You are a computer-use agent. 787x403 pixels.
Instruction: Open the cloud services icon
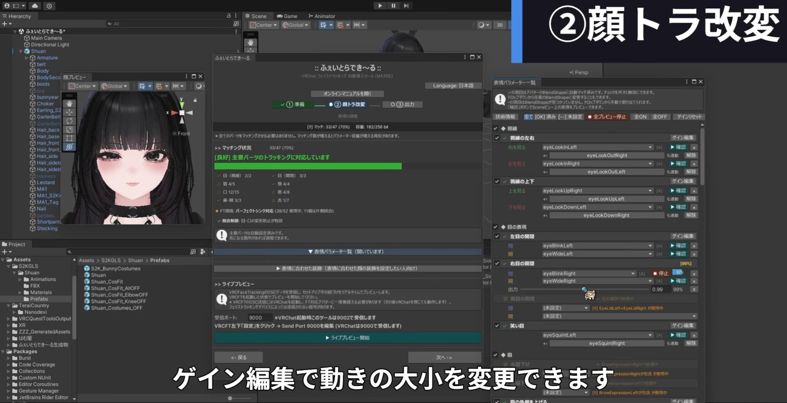35,6
